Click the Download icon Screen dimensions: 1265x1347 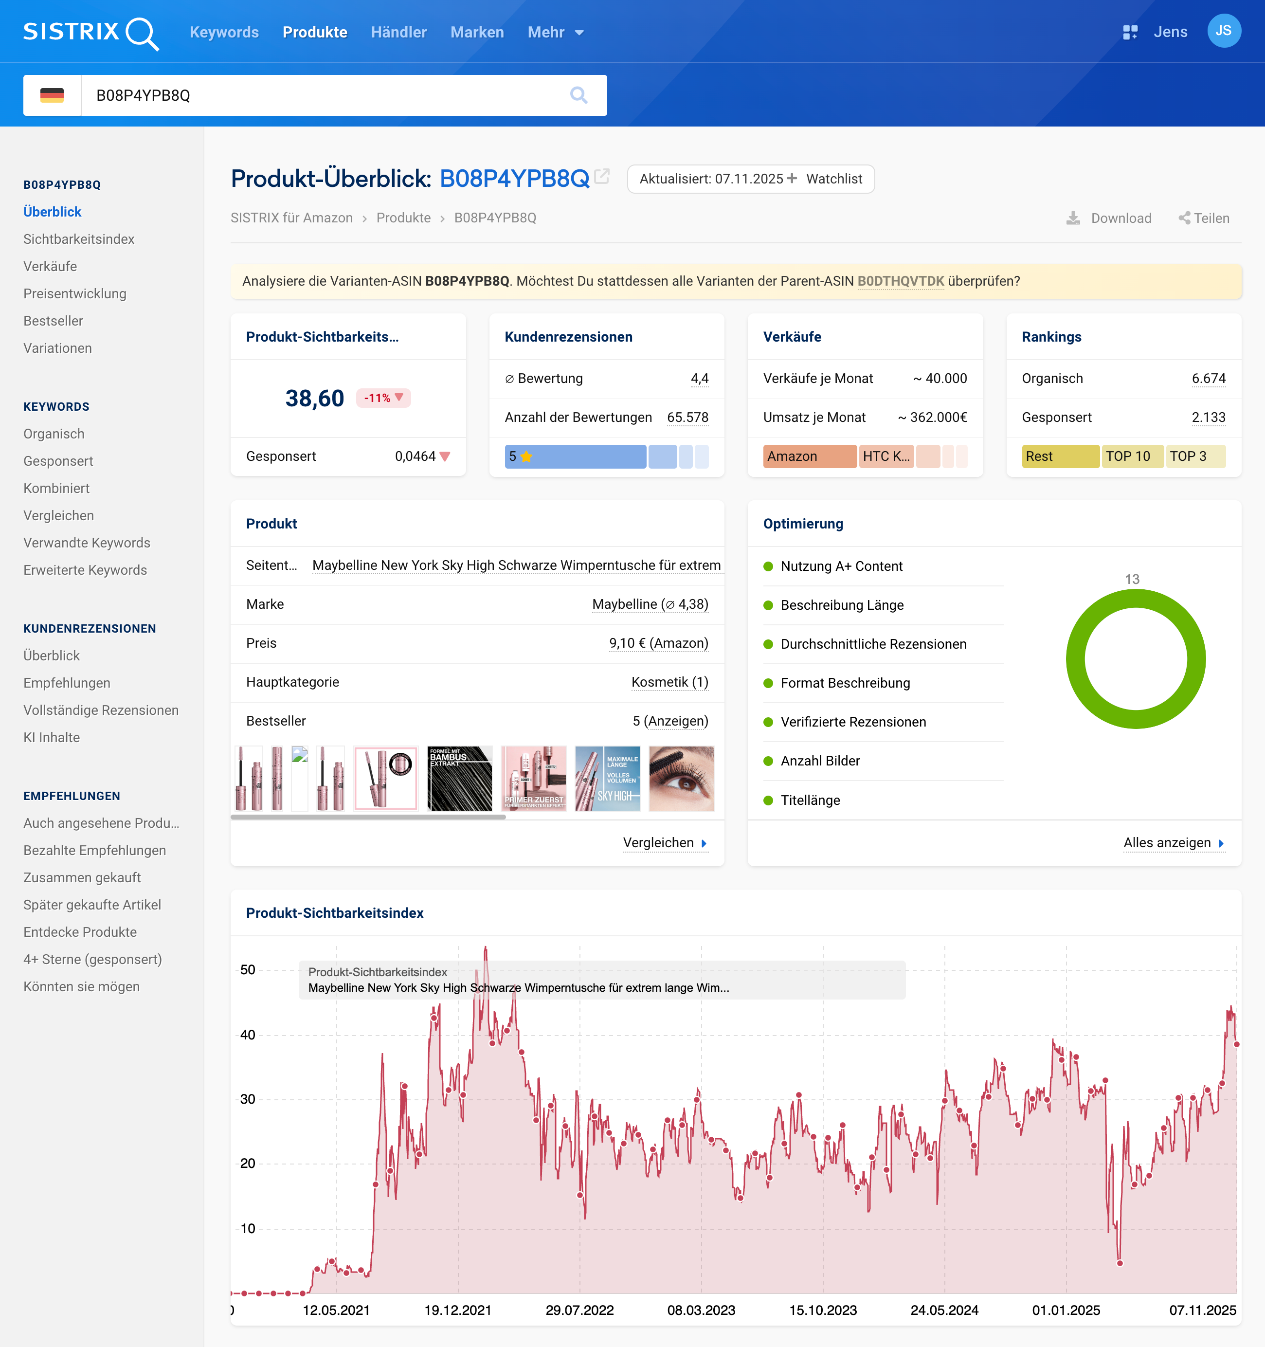coord(1073,218)
